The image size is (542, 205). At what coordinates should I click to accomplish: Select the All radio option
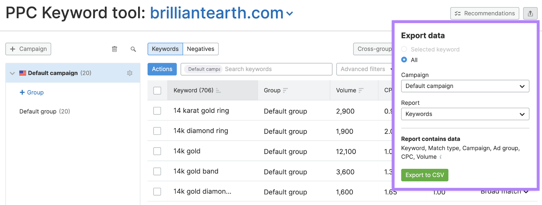coord(404,60)
